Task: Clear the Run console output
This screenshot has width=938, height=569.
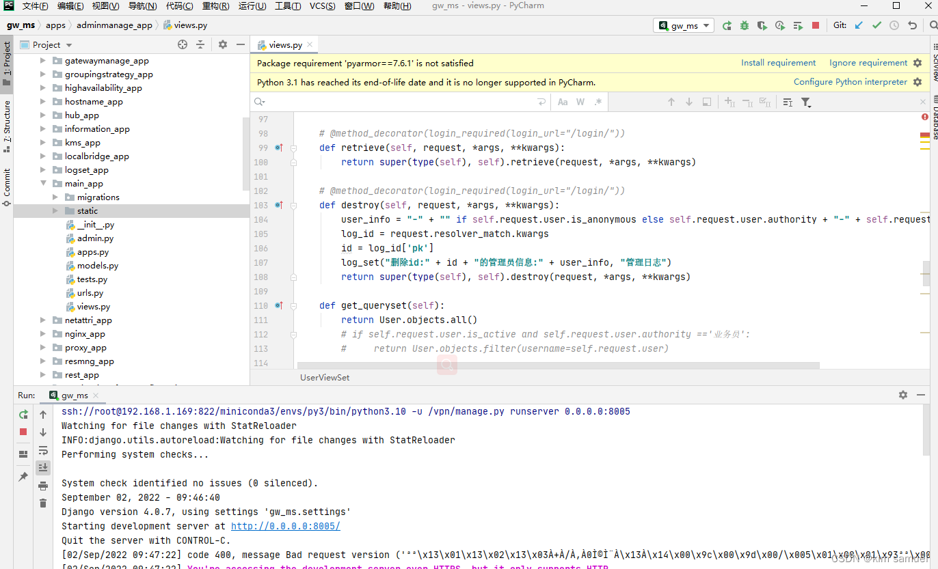Action: [x=42, y=503]
